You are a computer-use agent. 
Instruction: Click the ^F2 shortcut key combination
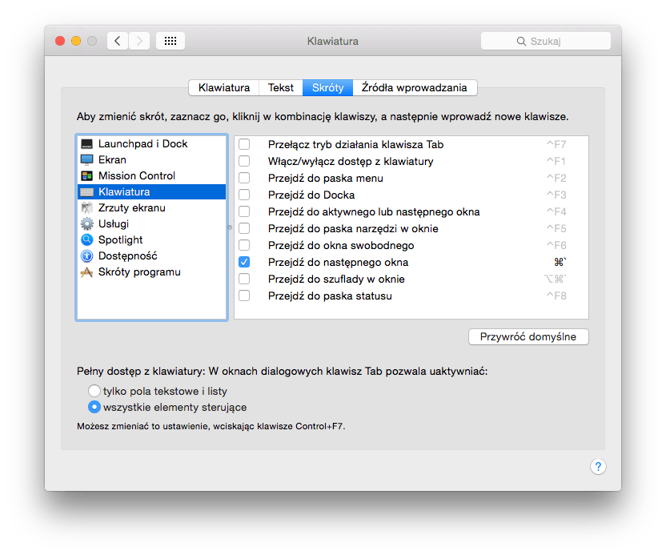pyautogui.click(x=556, y=178)
